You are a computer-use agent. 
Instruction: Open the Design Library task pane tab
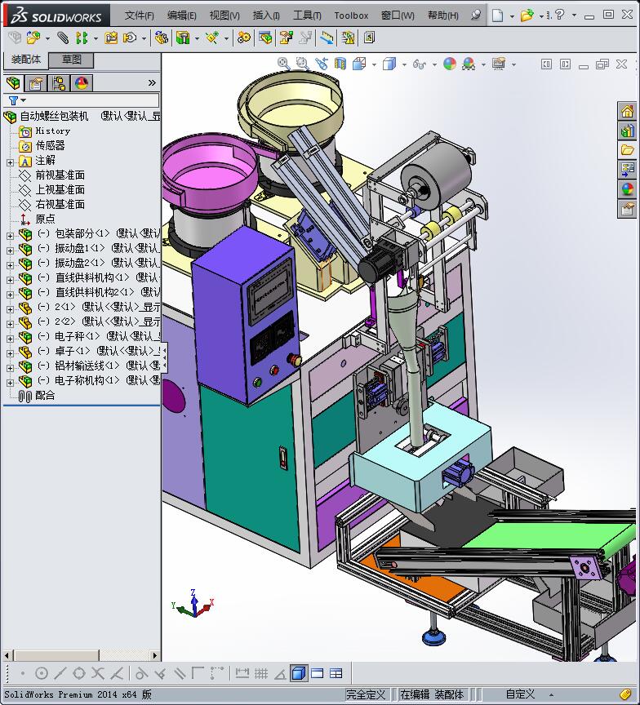(x=628, y=131)
